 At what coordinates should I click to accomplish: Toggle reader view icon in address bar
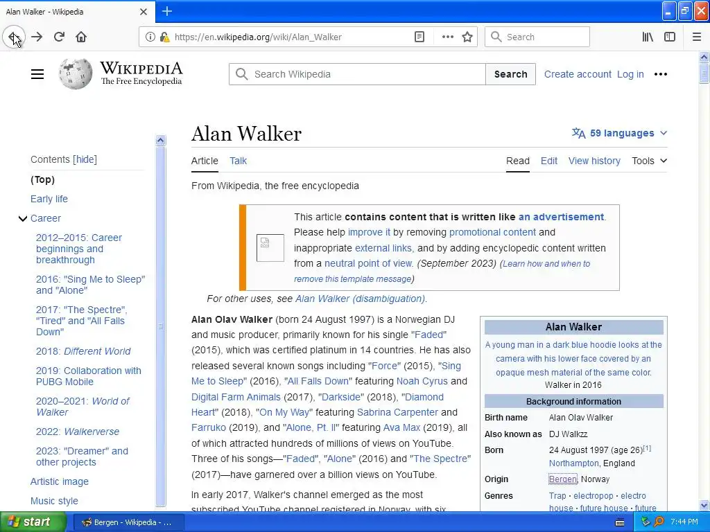click(x=419, y=37)
